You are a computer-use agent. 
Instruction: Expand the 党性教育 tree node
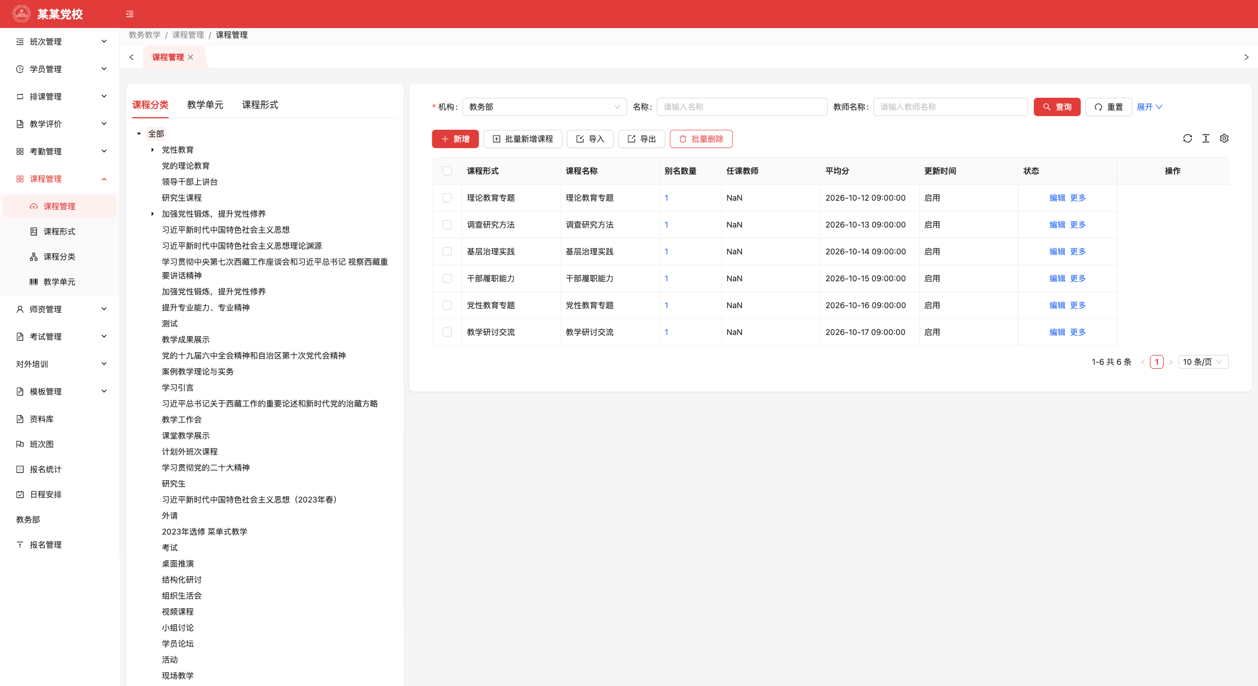(x=153, y=150)
